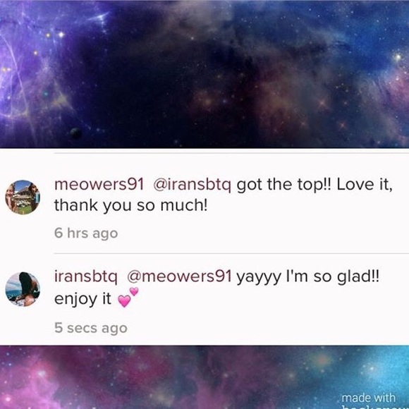Click the 'thank you so much!' line
This screenshot has height=409, width=409.
(131, 205)
